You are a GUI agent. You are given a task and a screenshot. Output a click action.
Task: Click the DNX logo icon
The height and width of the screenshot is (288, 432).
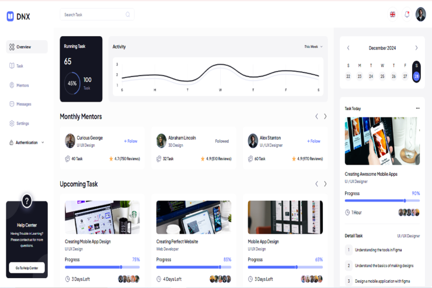coord(10,16)
